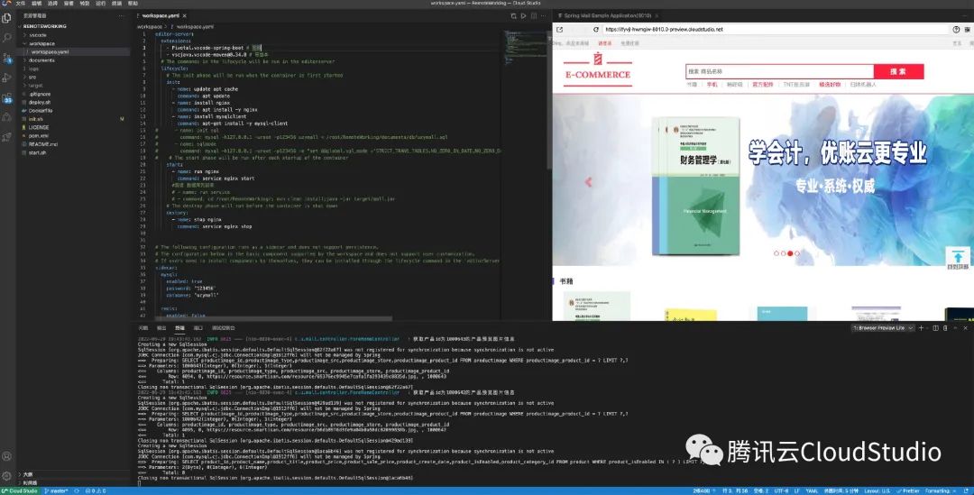Image resolution: width=974 pixels, height=495 pixels.
Task: Click the sync changes icon in status bar
Action: [x=77, y=490]
